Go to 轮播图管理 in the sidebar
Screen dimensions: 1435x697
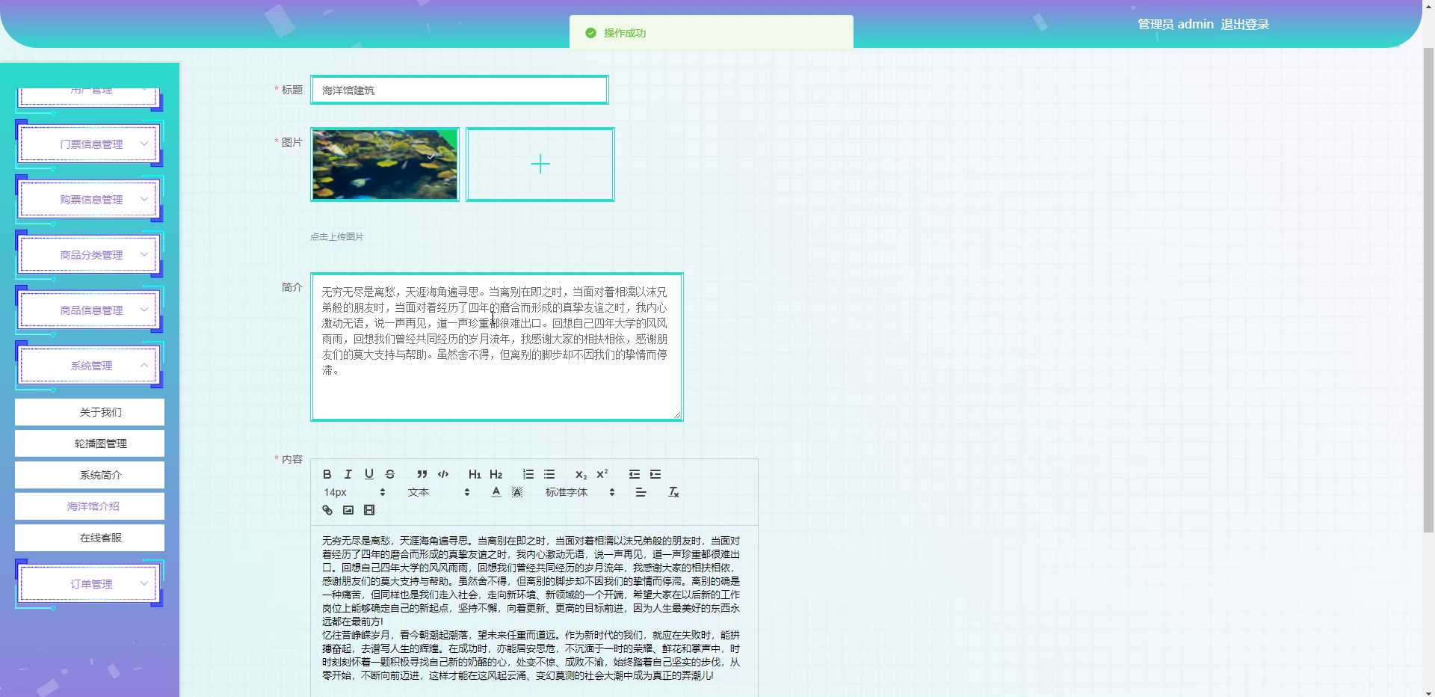point(90,443)
